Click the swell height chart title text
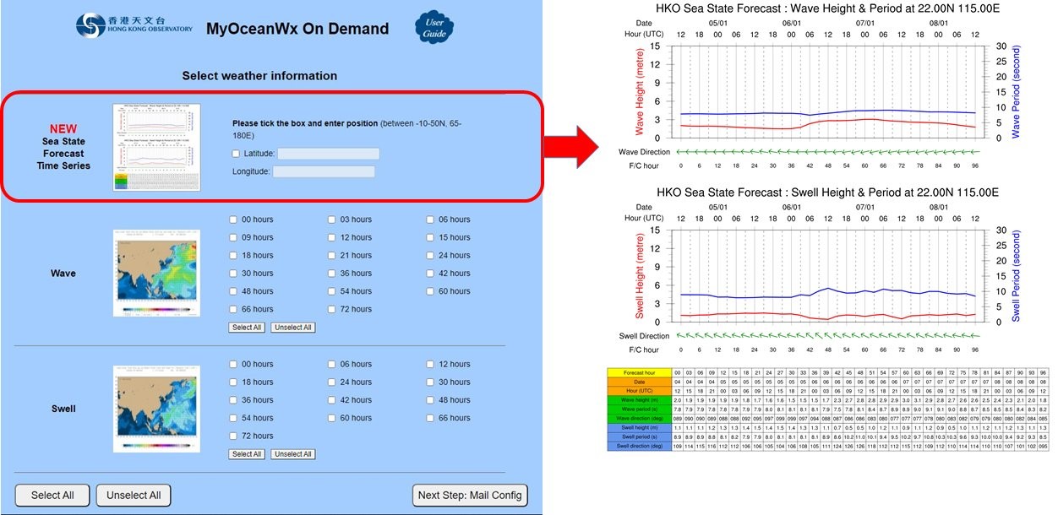Viewport: 1058px width, 515px height. 827,192
